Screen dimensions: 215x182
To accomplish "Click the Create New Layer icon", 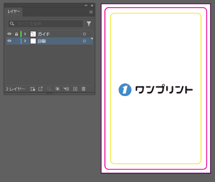I will [75, 89].
